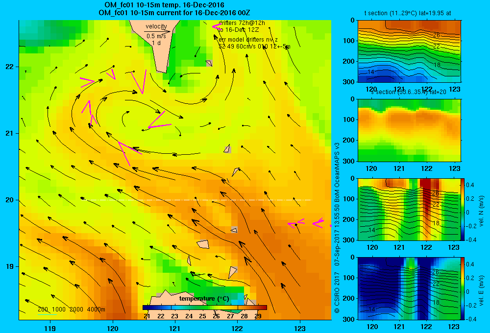
Task: Click longitude 123 under the vel. E section
Action: [454, 327]
